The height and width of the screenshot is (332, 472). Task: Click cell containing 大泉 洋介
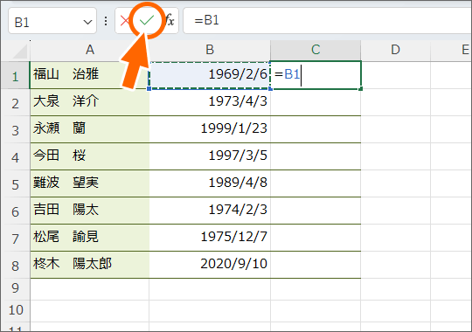click(x=90, y=102)
